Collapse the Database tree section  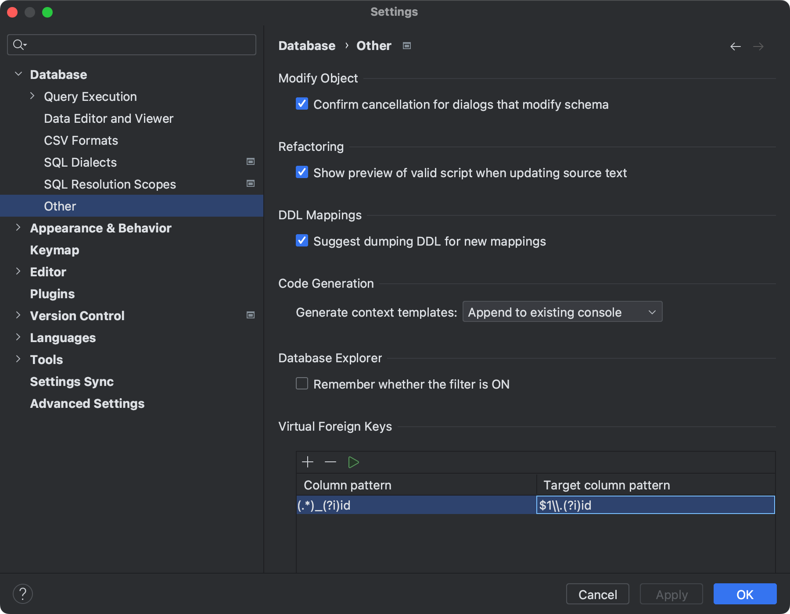18,74
